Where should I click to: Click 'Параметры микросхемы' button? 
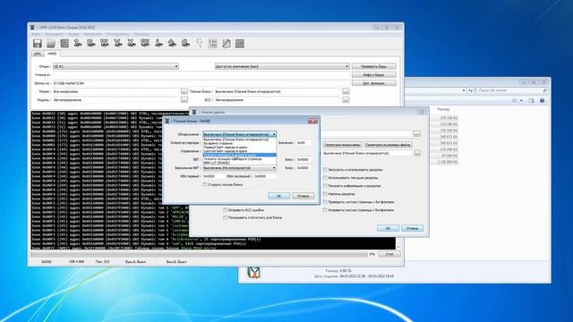click(342, 145)
